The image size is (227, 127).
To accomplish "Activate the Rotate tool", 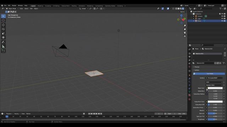I will click(x=3, y=29).
